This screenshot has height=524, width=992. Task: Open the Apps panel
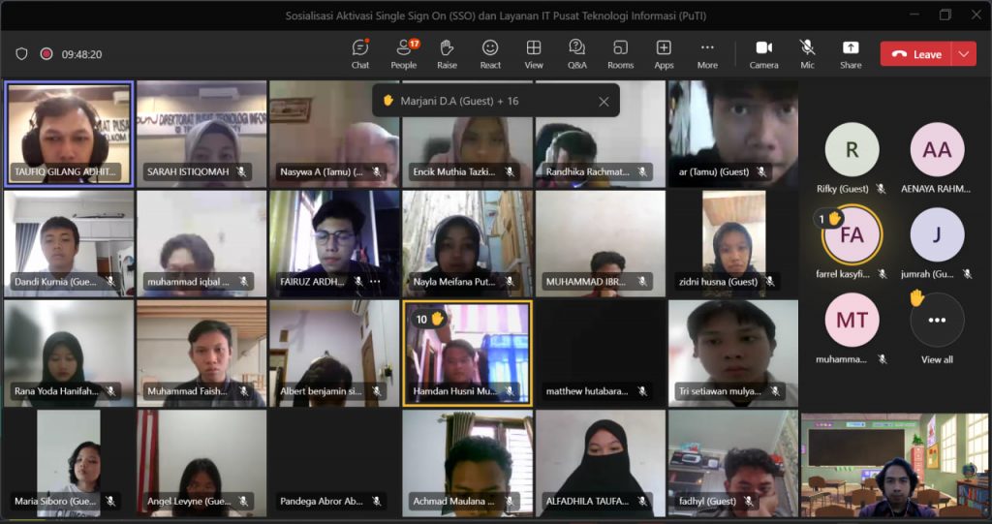664,53
